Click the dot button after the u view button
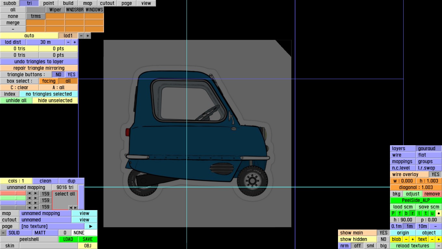Viewport: 442px width, 249px height. (x=439, y=213)
